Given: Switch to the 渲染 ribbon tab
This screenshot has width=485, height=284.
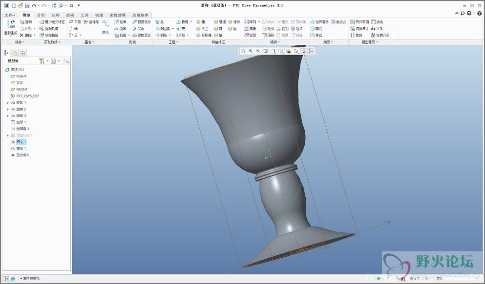Looking at the screenshot, I should 70,15.
